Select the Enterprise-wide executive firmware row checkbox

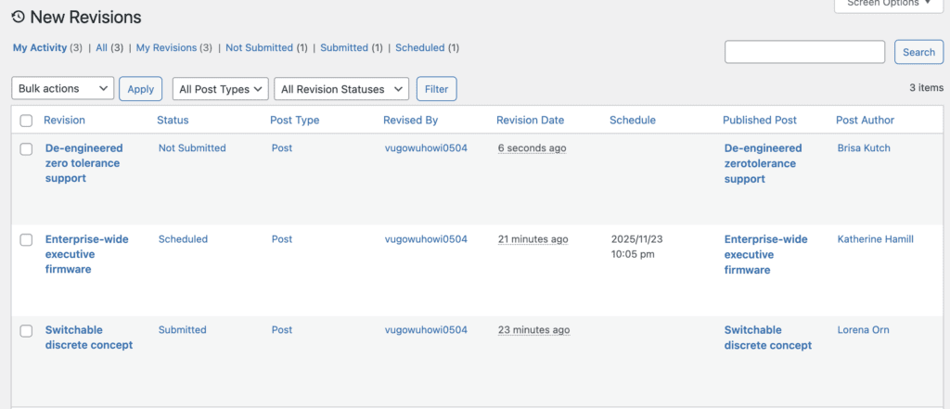(x=26, y=239)
